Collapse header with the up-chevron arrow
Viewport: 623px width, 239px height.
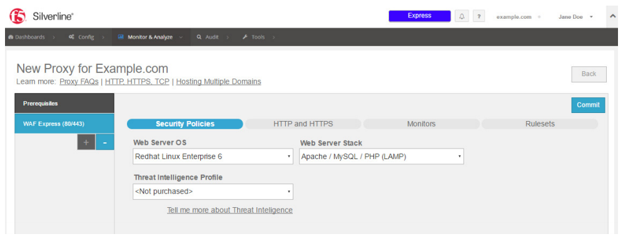612,16
